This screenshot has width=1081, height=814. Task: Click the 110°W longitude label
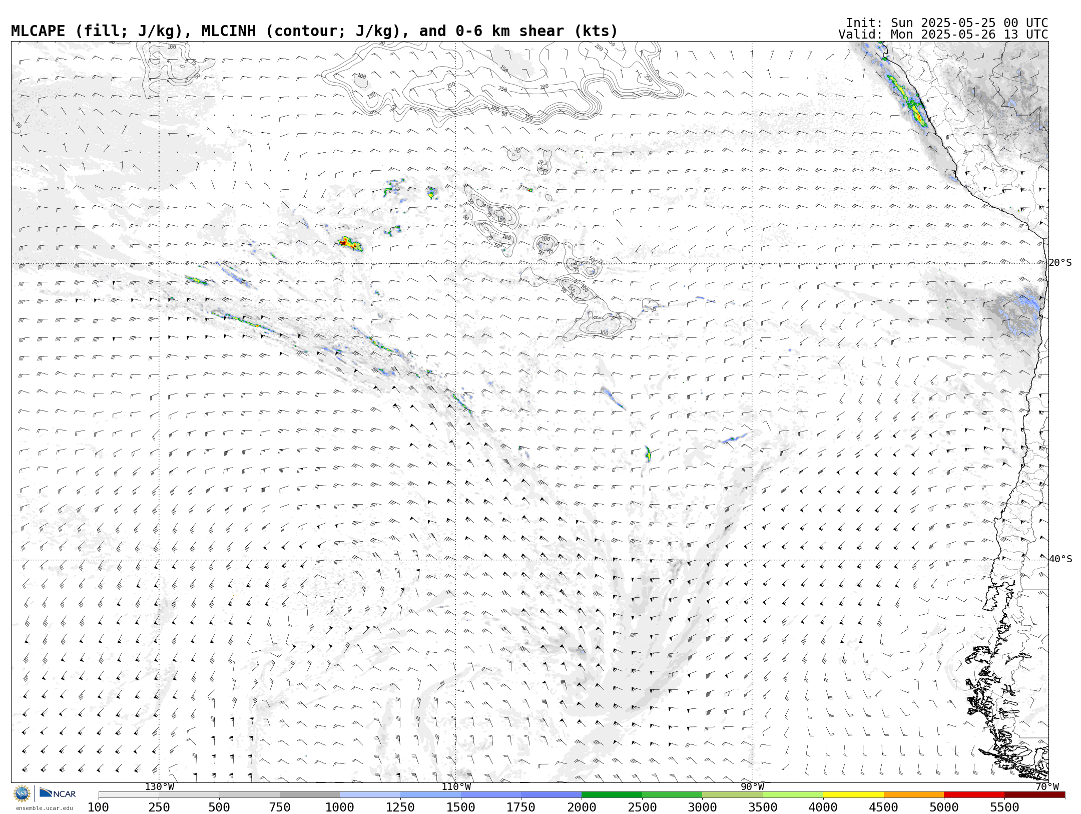(456, 787)
